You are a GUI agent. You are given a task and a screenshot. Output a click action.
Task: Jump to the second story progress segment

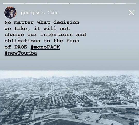[x=36, y=3]
